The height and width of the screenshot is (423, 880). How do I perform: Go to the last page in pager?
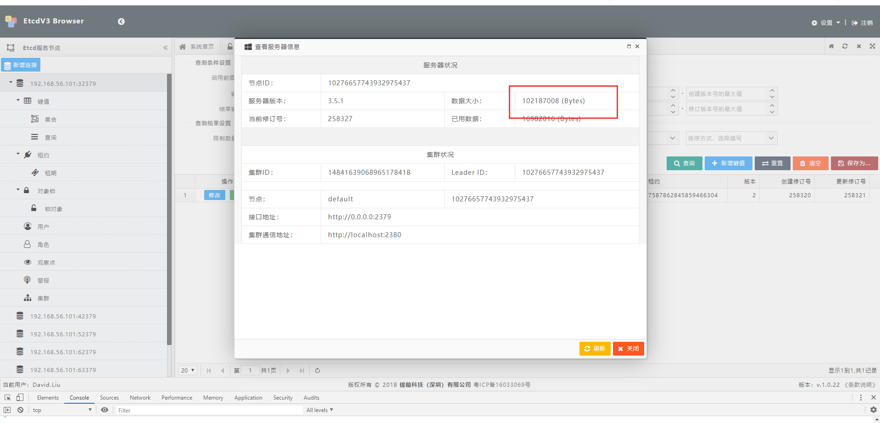point(301,371)
